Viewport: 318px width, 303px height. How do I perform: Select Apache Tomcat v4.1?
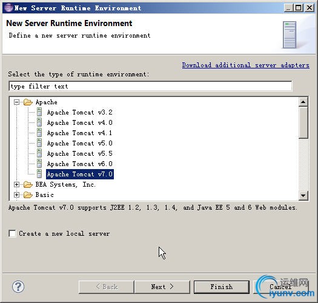[80, 133]
